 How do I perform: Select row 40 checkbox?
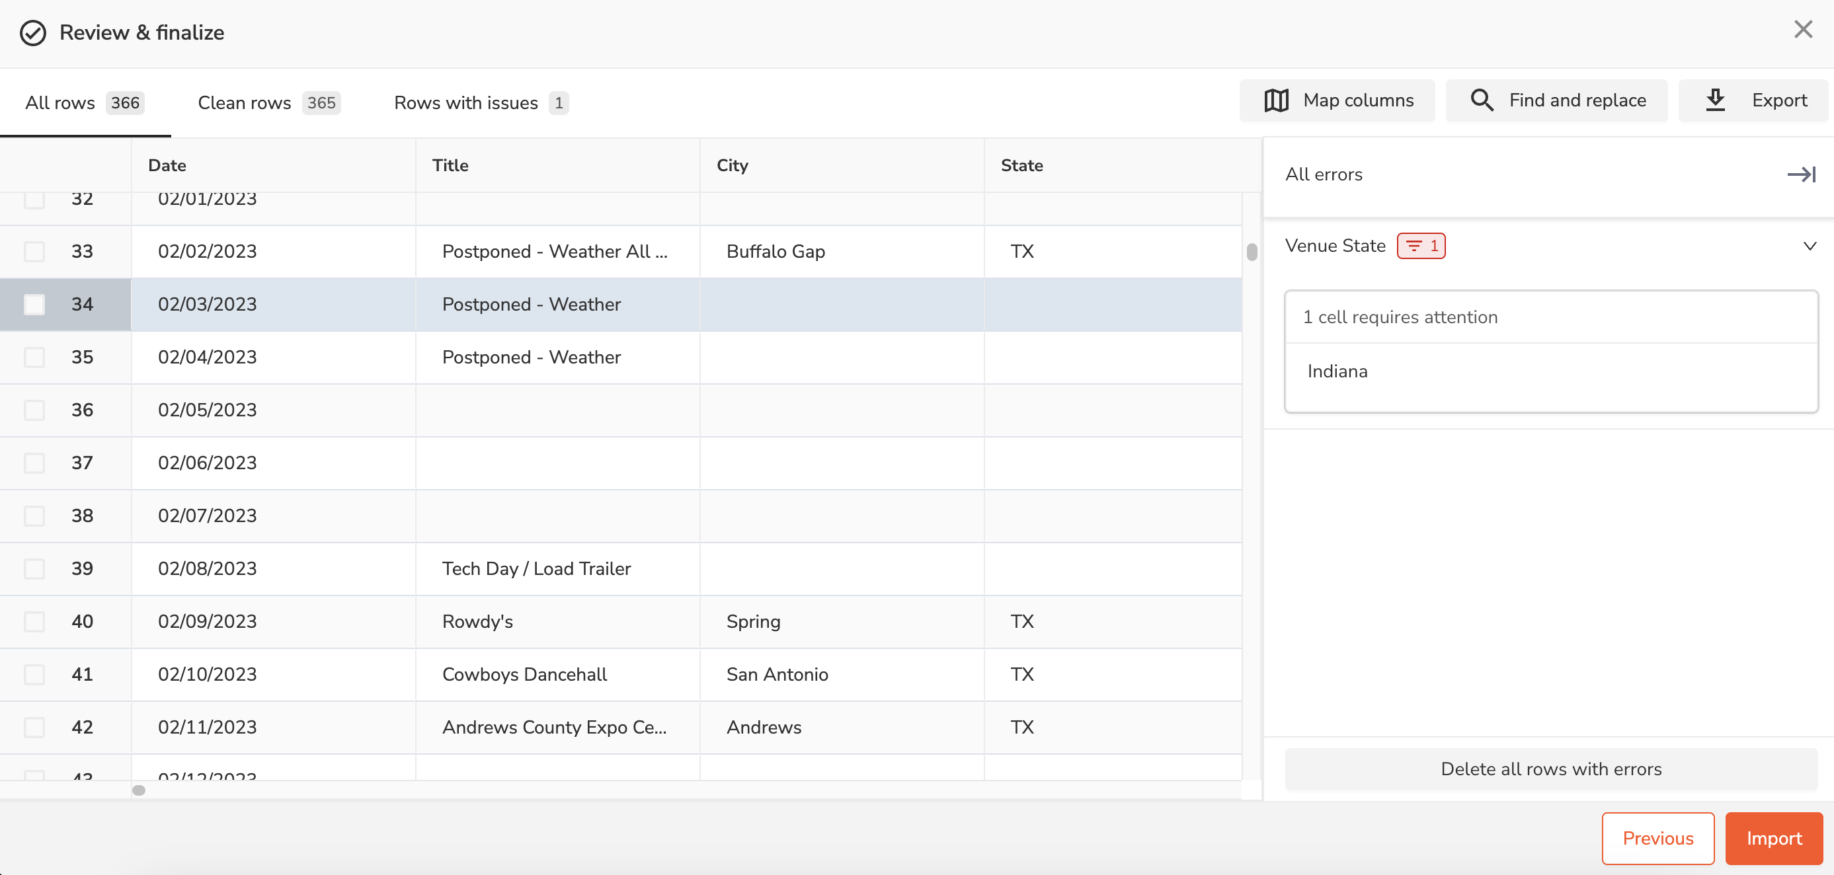tap(34, 621)
